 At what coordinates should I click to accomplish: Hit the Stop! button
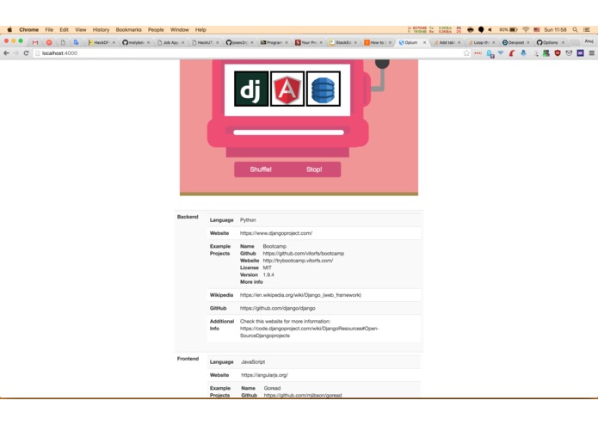pos(314,169)
